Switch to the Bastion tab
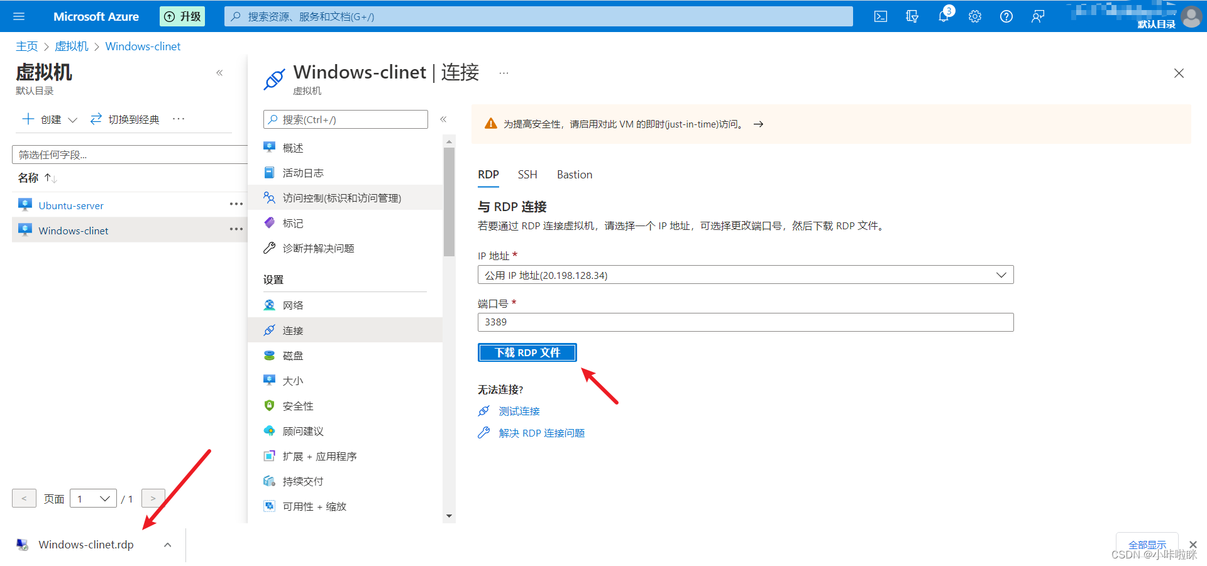The width and height of the screenshot is (1207, 566). click(x=575, y=175)
